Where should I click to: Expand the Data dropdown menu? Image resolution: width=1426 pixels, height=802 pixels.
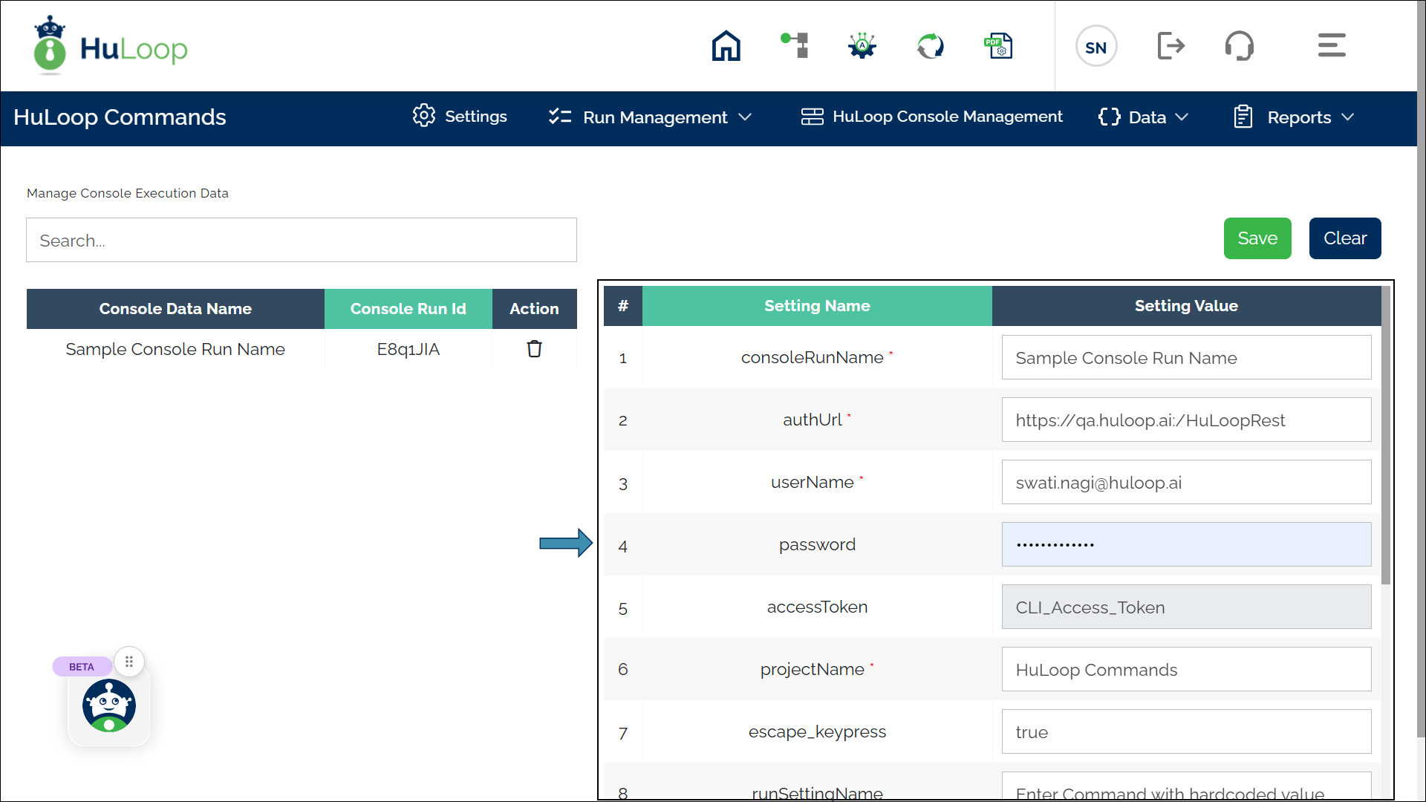[1144, 117]
